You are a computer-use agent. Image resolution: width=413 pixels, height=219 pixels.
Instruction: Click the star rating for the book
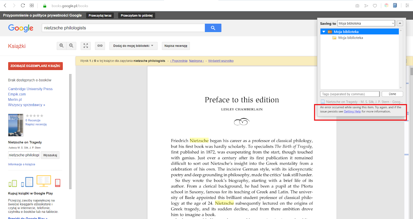point(35,116)
